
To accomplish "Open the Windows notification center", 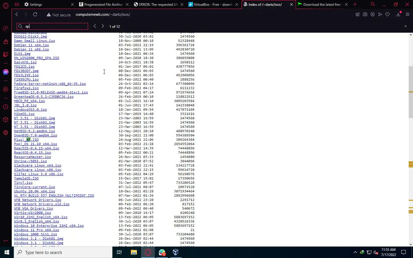I will pyautogui.click(x=404, y=252).
